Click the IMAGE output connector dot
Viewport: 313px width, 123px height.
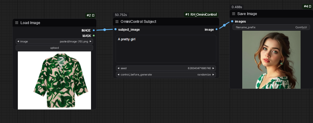pyautogui.click(x=94, y=30)
